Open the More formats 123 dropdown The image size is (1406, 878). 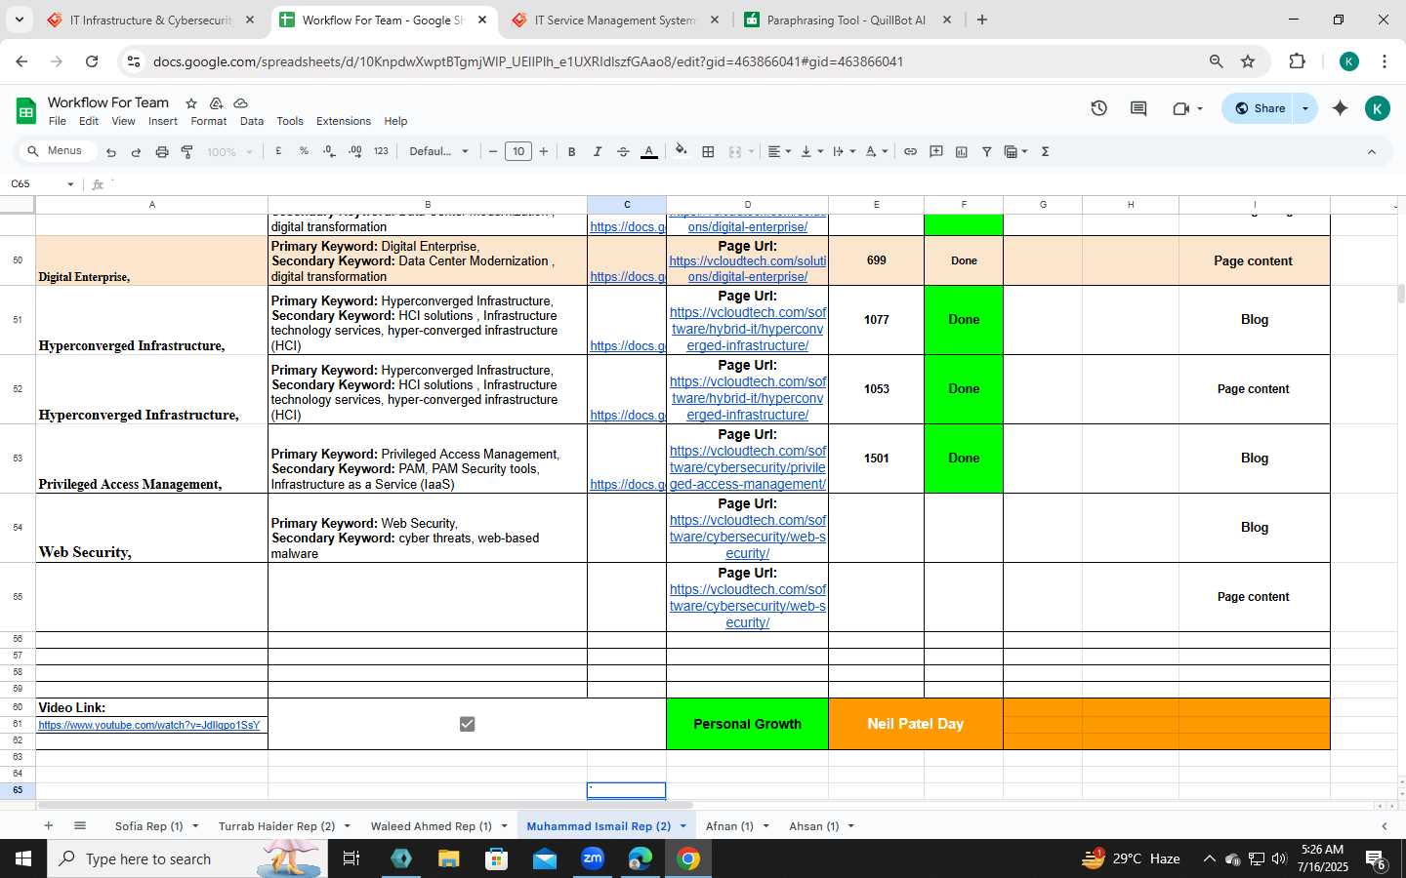[x=381, y=151]
